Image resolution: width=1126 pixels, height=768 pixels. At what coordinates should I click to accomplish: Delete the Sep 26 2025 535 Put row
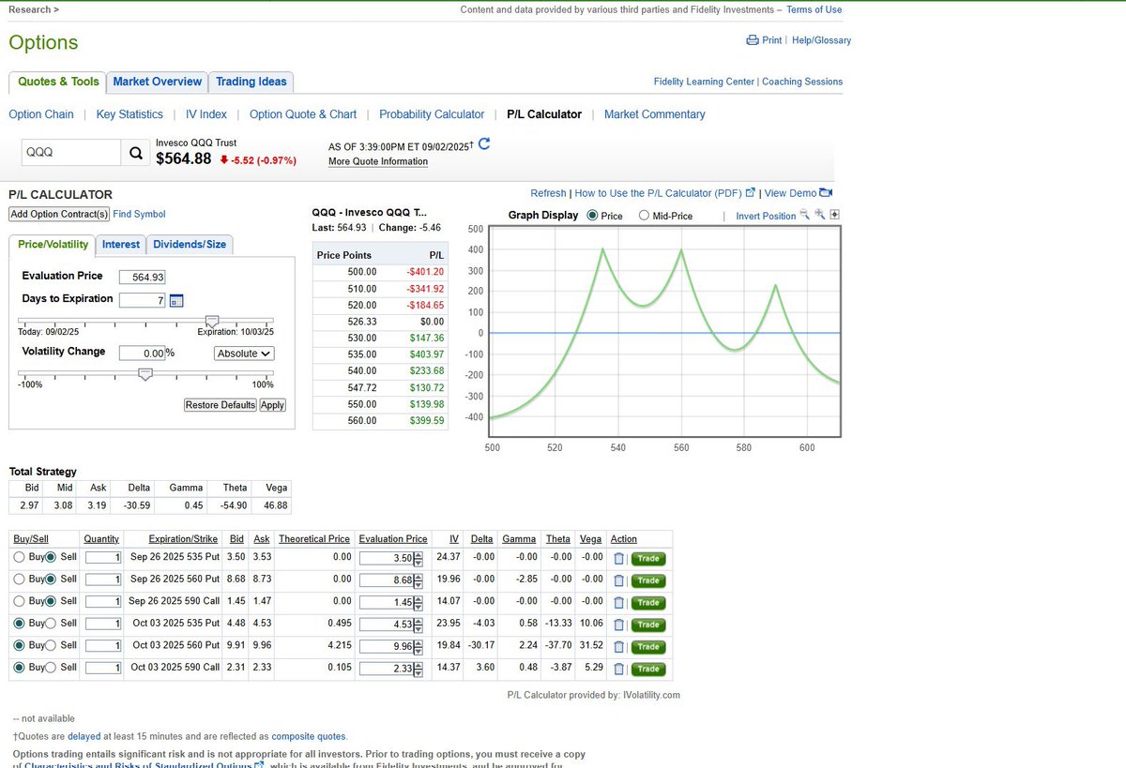(x=619, y=559)
